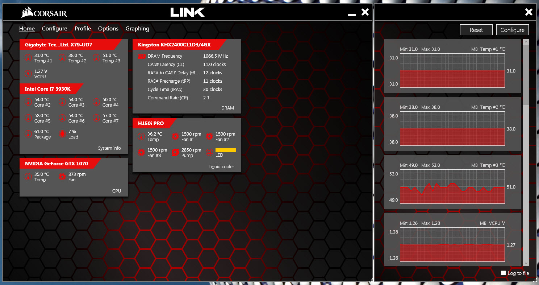Open the Options tab

point(108,29)
